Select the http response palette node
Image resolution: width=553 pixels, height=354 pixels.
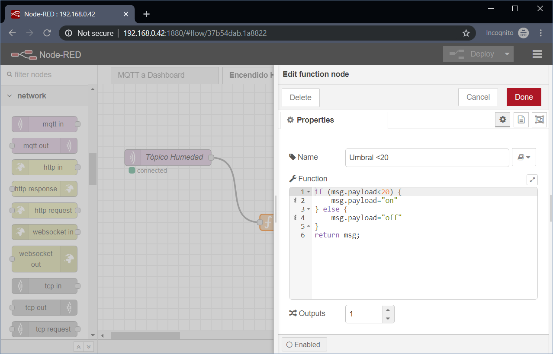click(45, 189)
